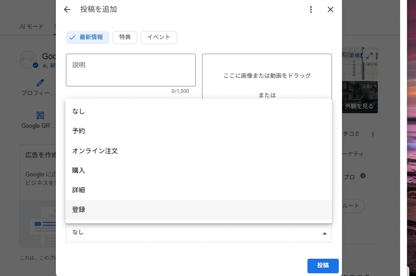Select なし from the button options list

point(199,111)
